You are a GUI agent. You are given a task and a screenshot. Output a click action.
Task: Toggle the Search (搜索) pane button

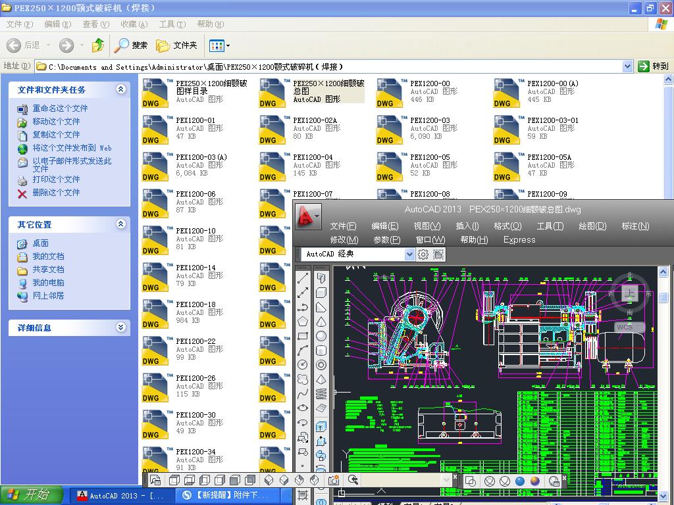131,45
